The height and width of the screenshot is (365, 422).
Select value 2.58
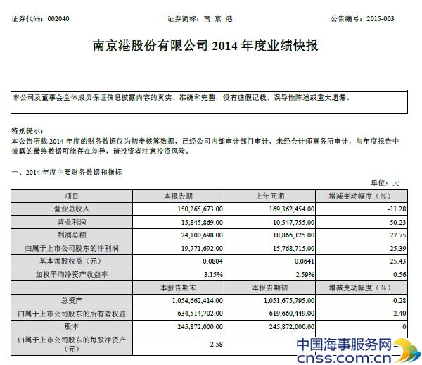[217, 345]
